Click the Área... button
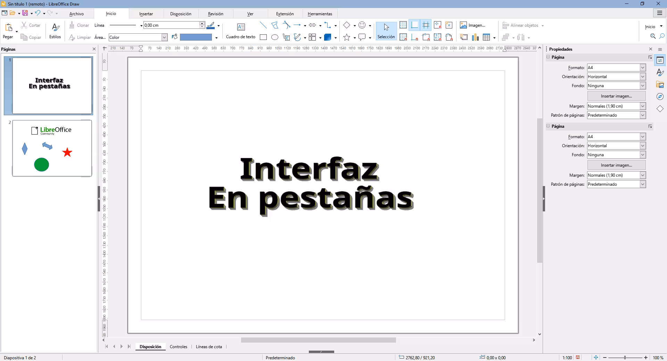Screen dimensions: 667x361 coord(100,37)
